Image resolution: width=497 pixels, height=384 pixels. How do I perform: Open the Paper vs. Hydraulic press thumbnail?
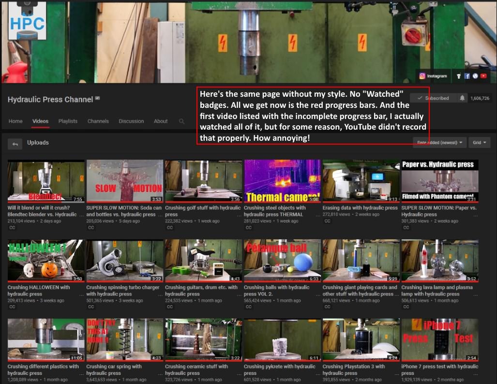click(439, 181)
